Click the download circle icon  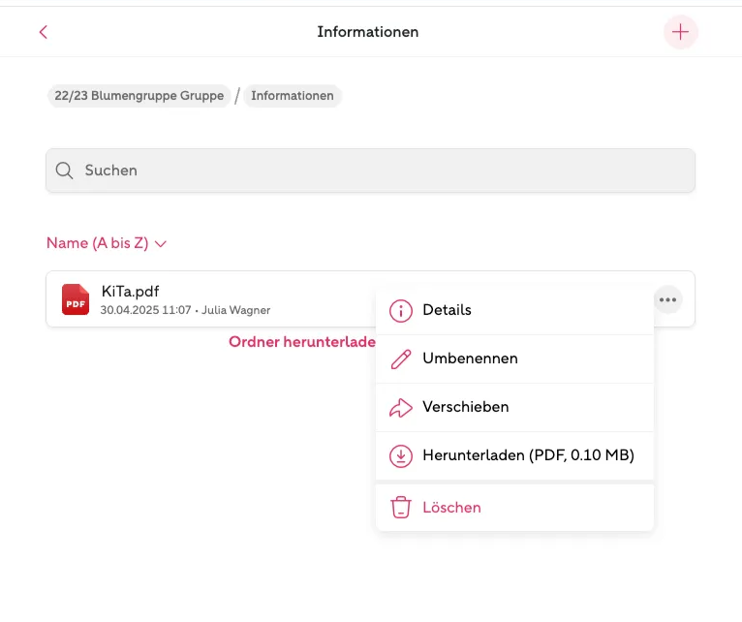(401, 456)
